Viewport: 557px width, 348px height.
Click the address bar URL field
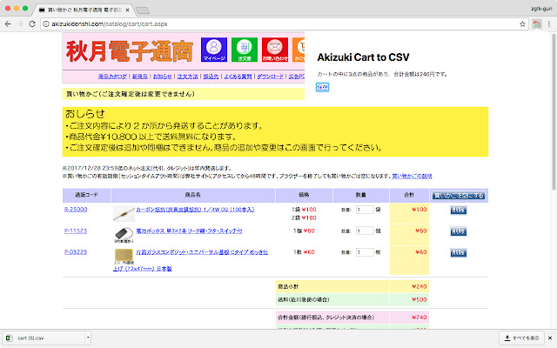coord(285,23)
